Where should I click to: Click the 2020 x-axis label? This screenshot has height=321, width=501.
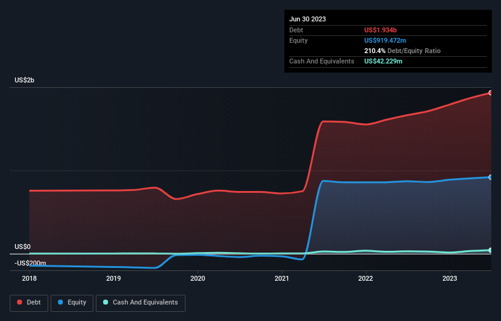pyautogui.click(x=198, y=278)
